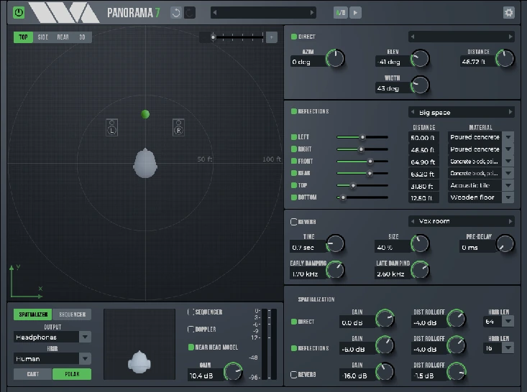Open the Front wall material dropdown
This screenshot has width=527, height=392.
click(x=508, y=162)
